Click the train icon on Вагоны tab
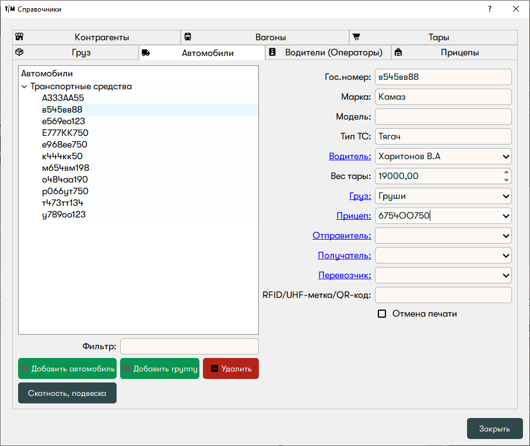 tap(188, 37)
